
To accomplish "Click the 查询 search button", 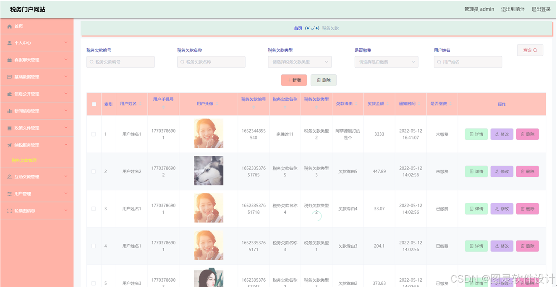I will pyautogui.click(x=530, y=50).
